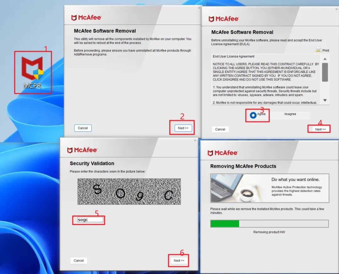The height and width of the screenshot is (274, 339).
Task: Close the Security Validation window with X
Action: pos(195,140)
